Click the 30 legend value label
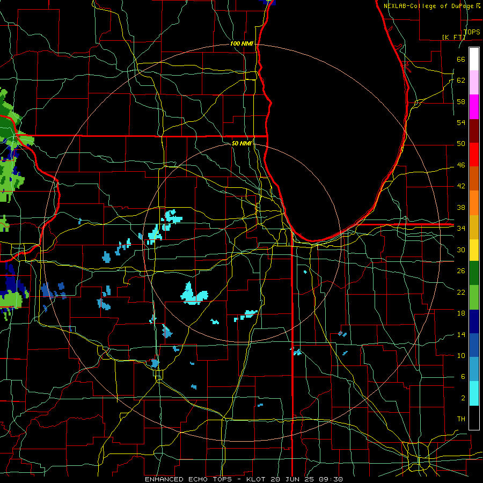This screenshot has height=483, width=483. 461,250
